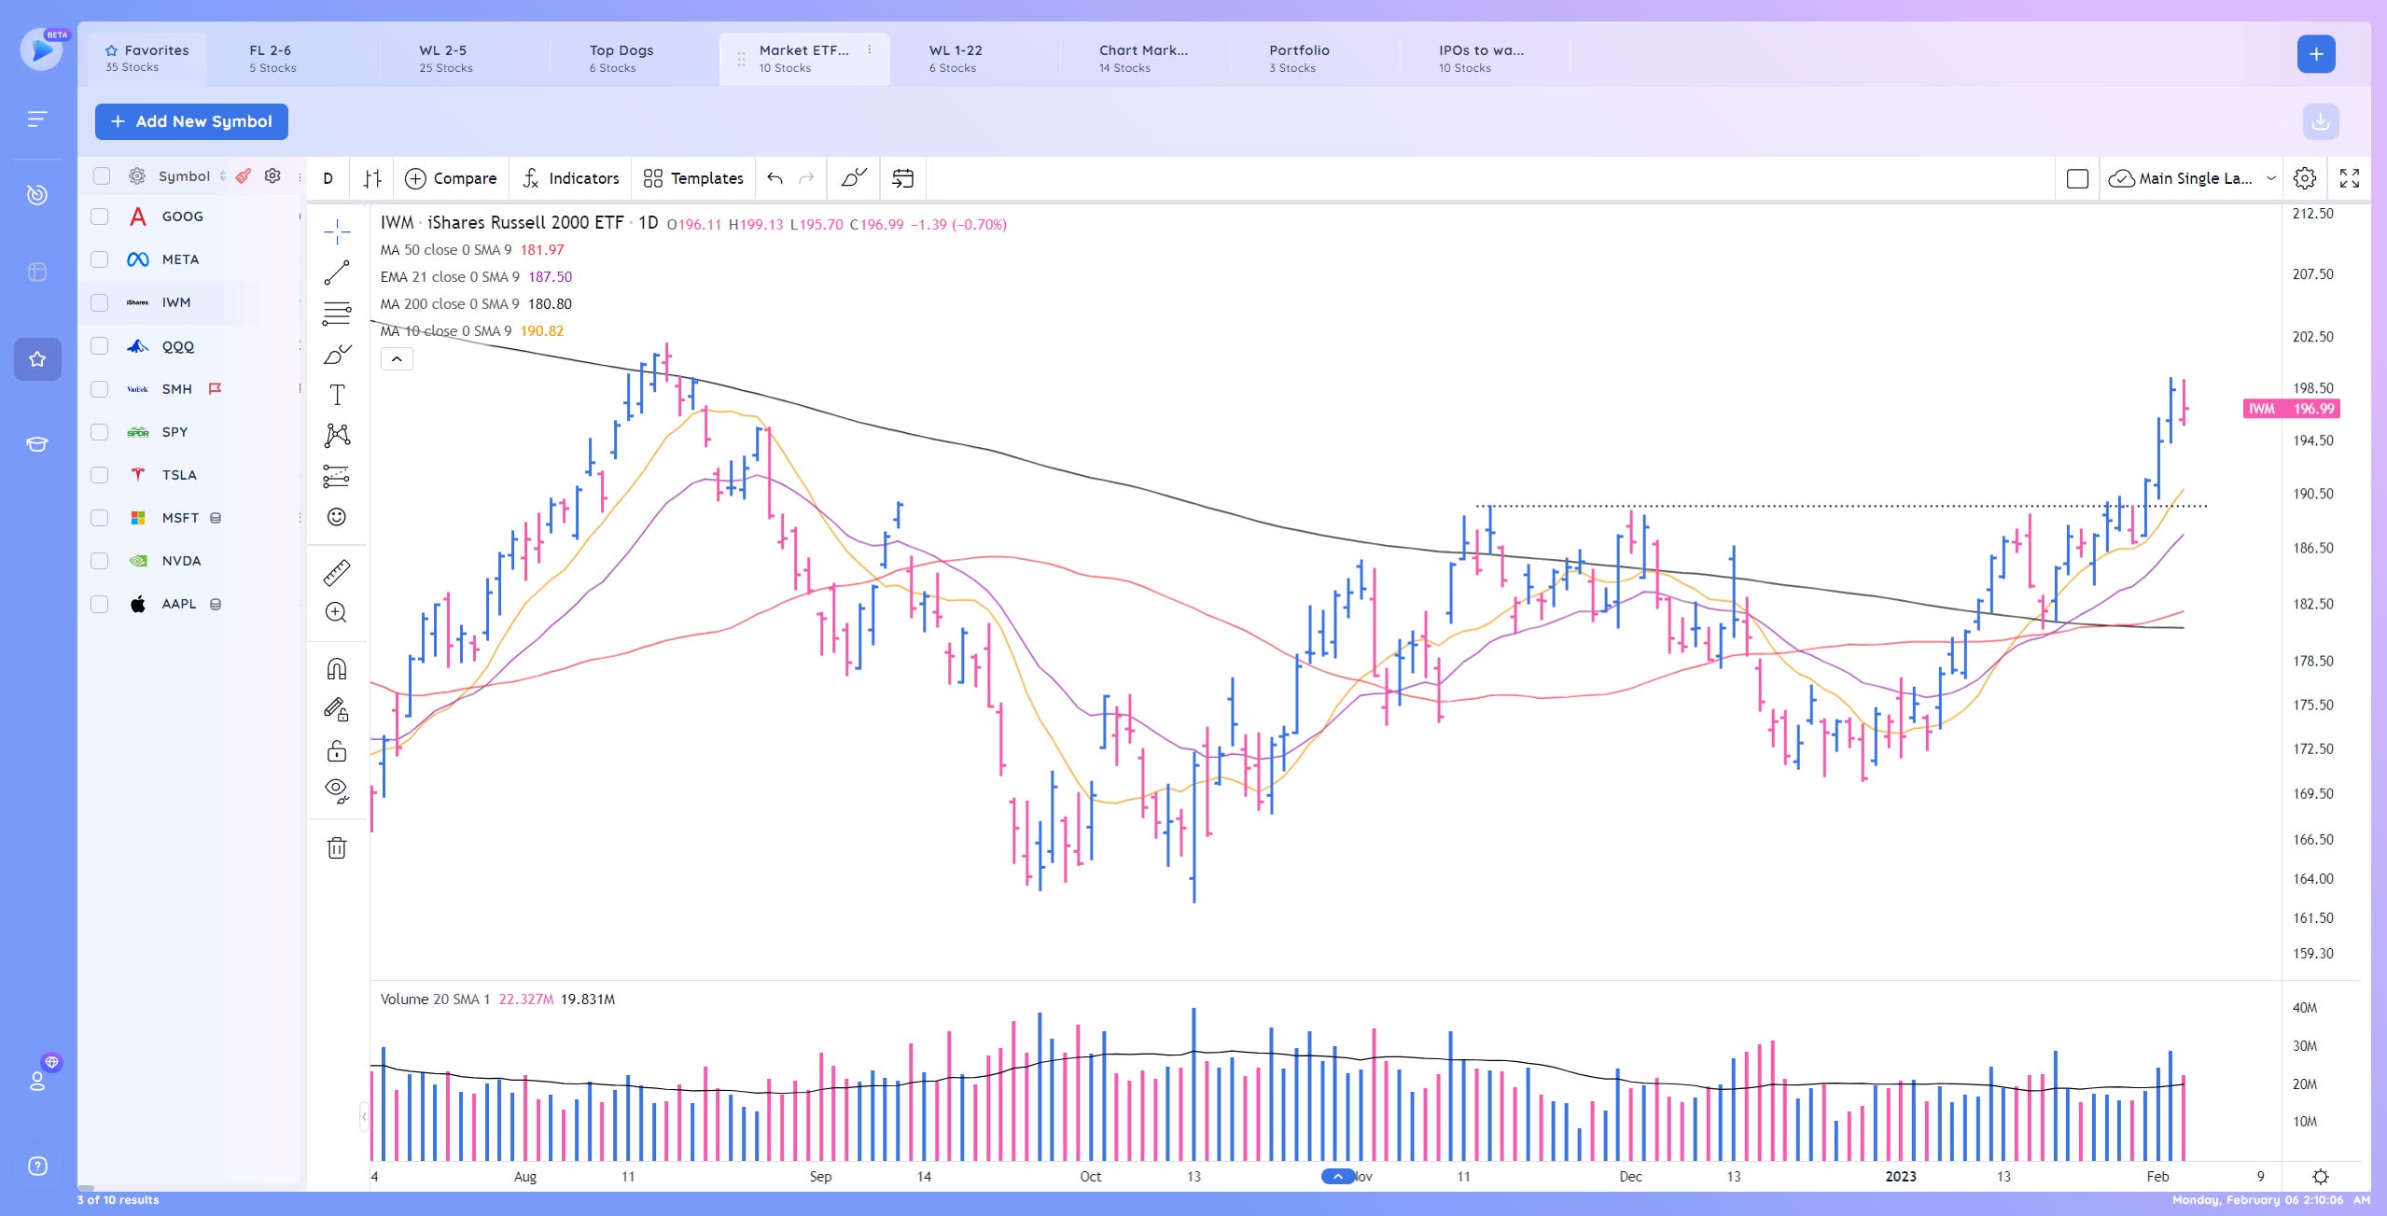The image size is (2387, 1216).
Task: Select the brush drawing tool in the sidebar
Action: [x=337, y=355]
